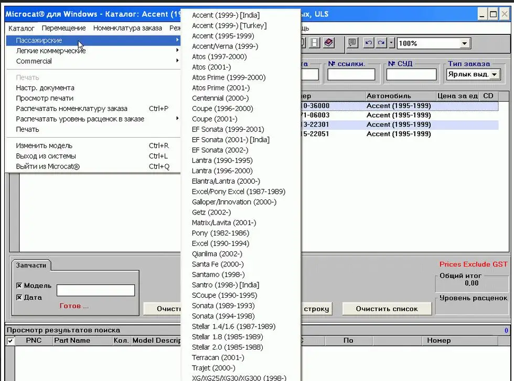The height and width of the screenshot is (381, 514).
Task: Select Excel/Pony Excel (1987-1989) model
Action: click(241, 192)
